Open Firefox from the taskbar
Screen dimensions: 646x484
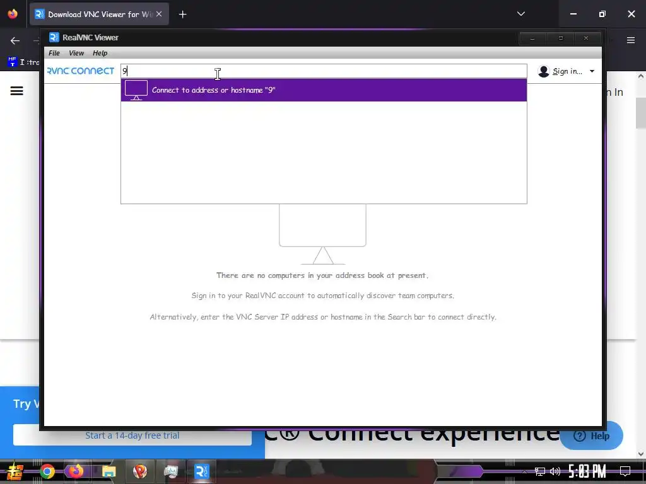point(76,471)
